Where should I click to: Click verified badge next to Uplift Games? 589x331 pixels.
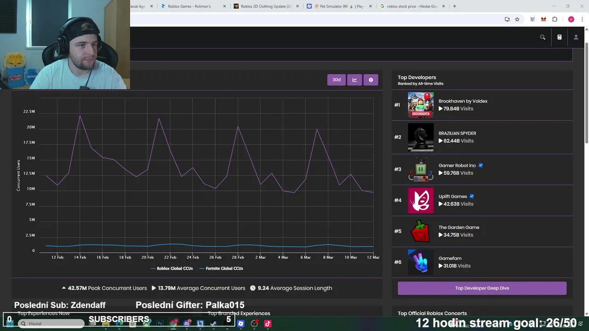(x=472, y=196)
